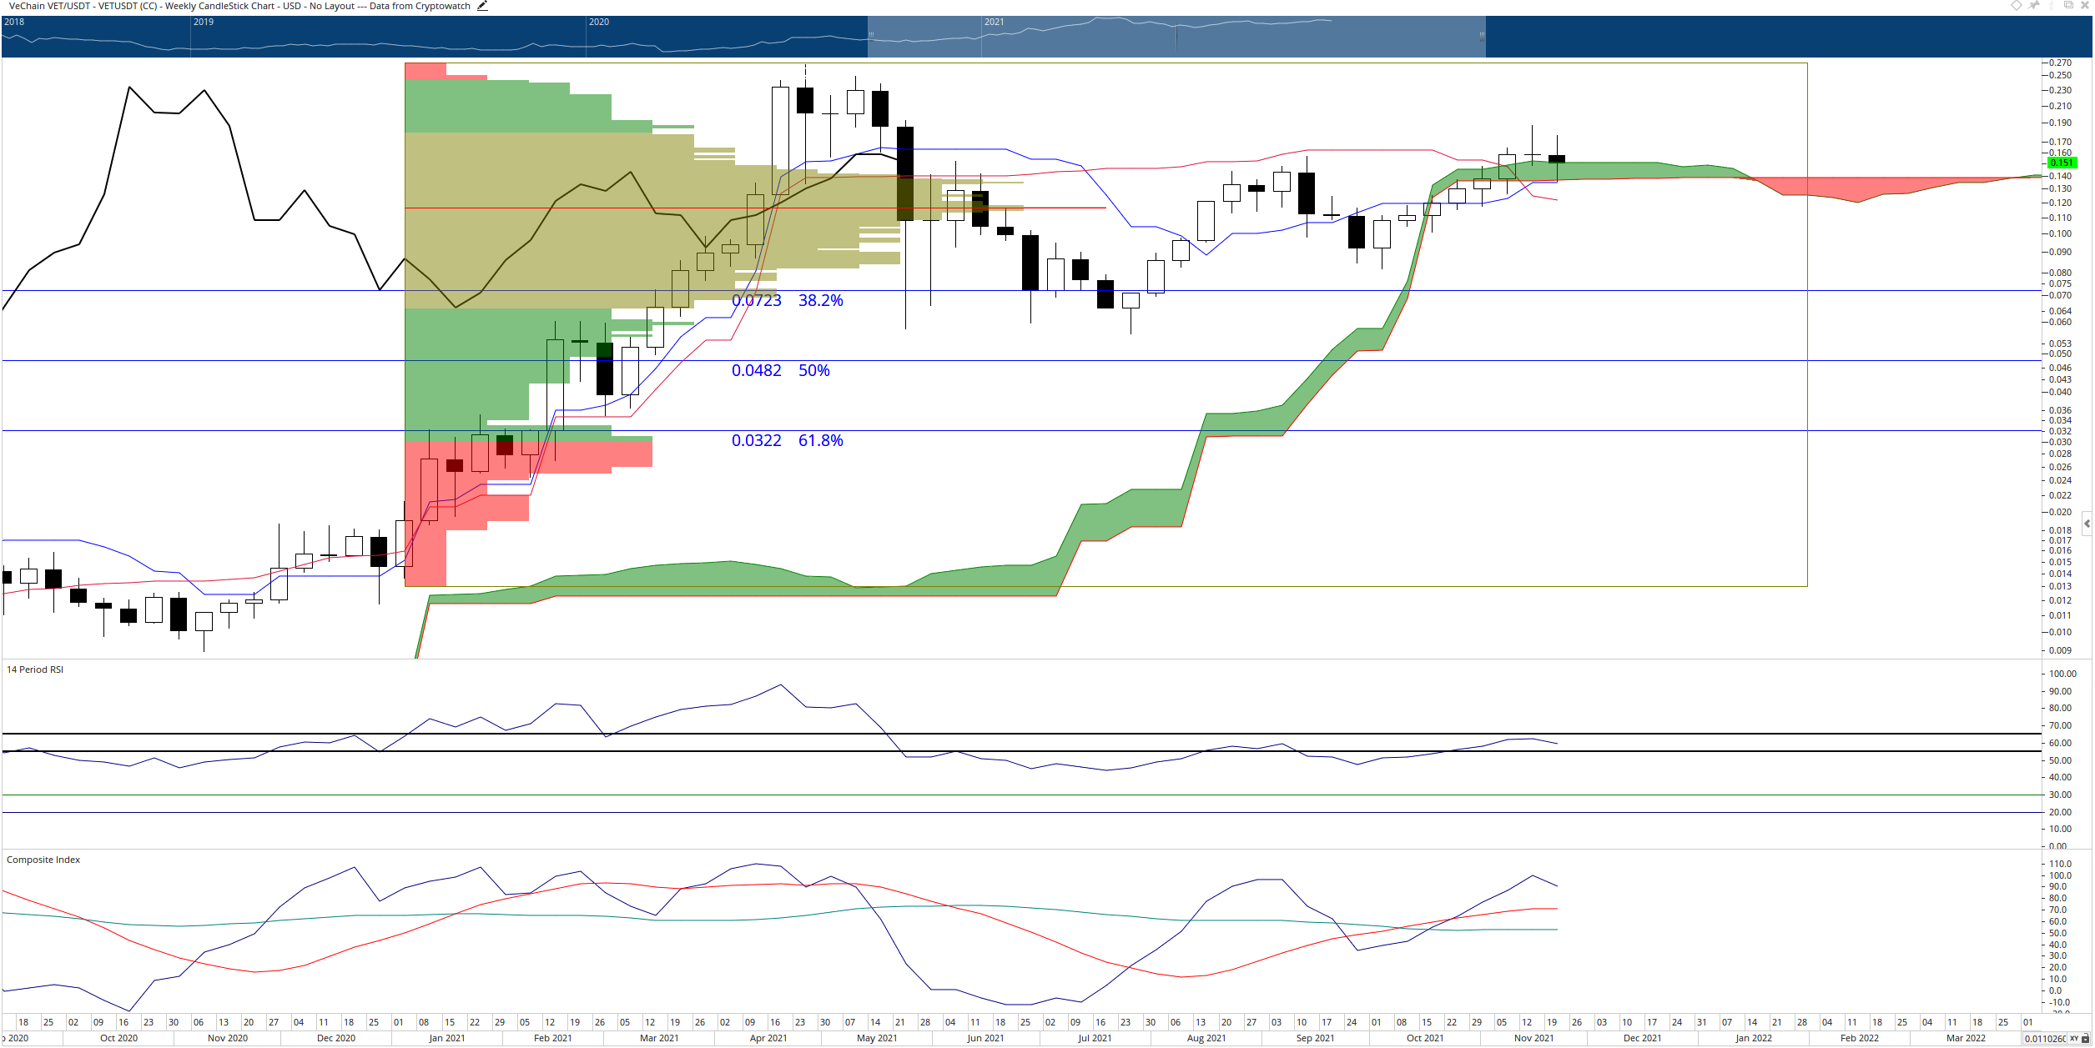The image size is (2095, 1048).
Task: Select the 0.0482 50% Fibonacci label
Action: (781, 370)
